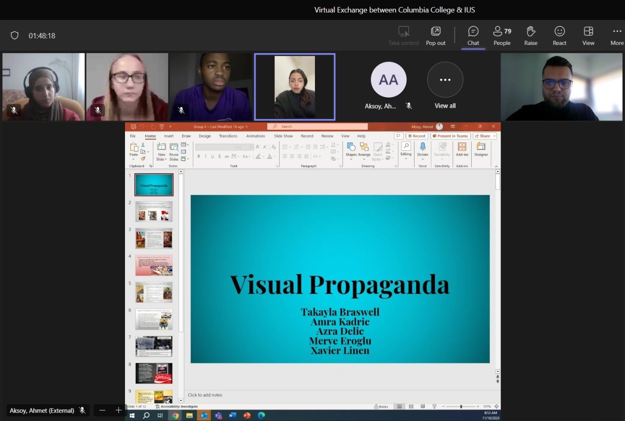Pop out the shared content

click(x=436, y=36)
